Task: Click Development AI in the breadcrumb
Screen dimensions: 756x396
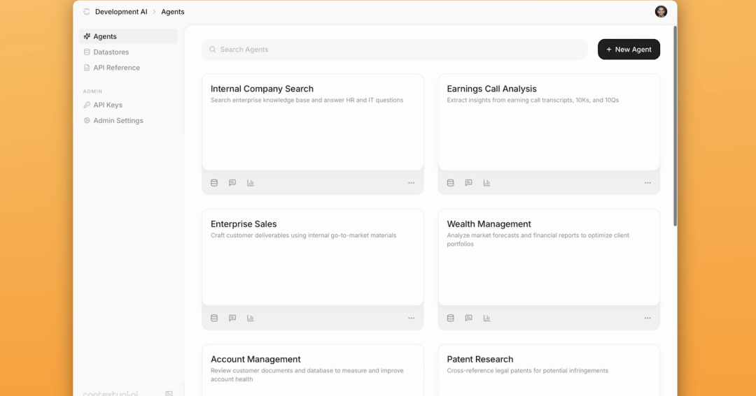Action: 121,12
